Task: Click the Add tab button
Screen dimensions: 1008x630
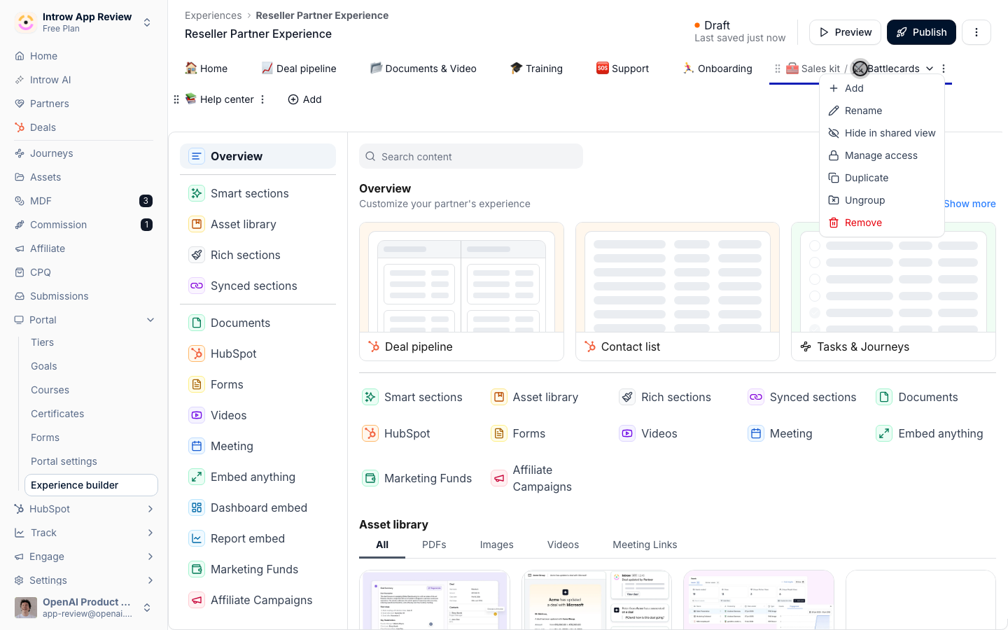Action: [x=304, y=99]
